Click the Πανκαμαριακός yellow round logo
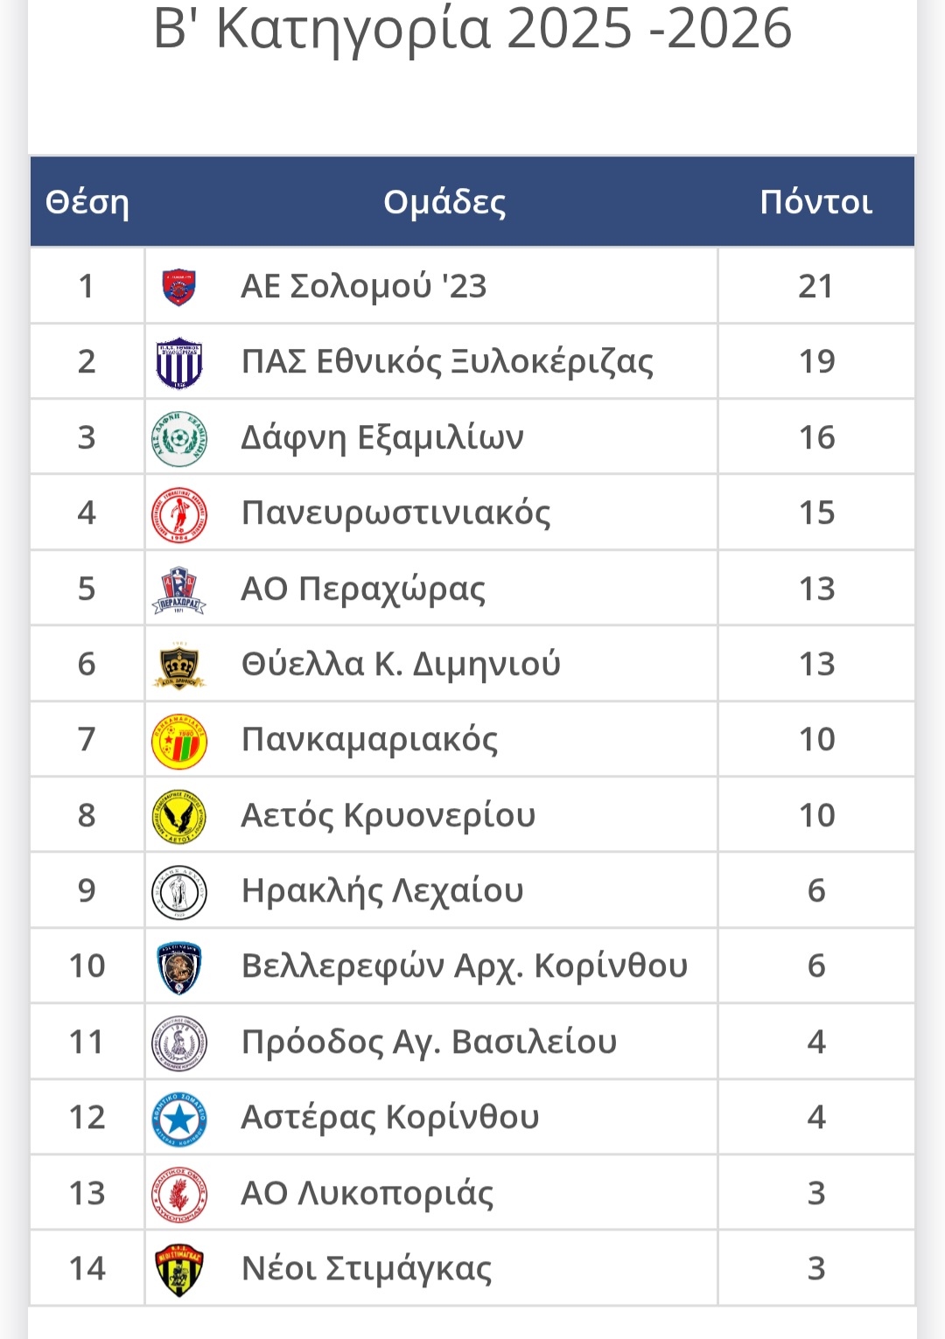The image size is (945, 1339). tap(179, 741)
